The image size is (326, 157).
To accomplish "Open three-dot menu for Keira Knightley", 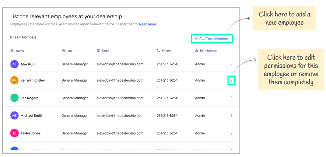I will point(231,80).
